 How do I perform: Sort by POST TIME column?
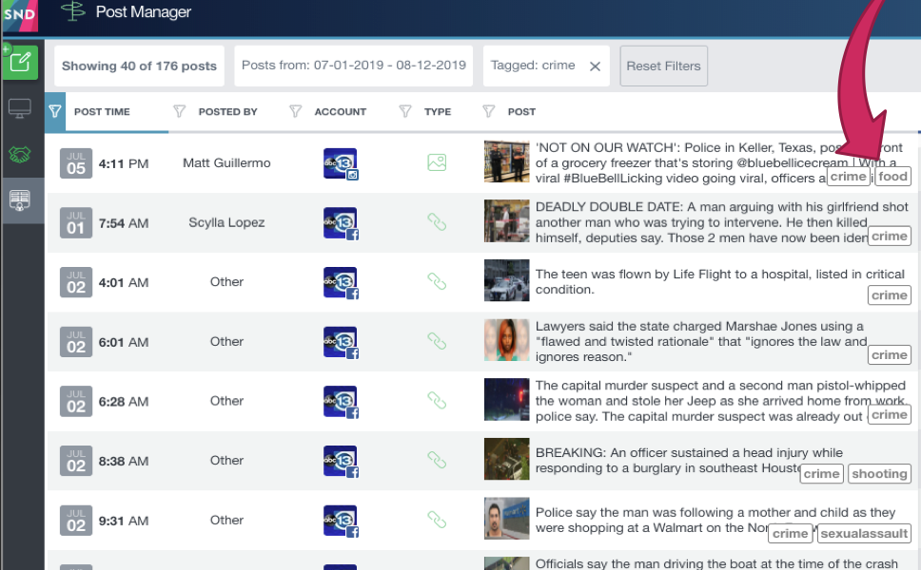coord(102,112)
